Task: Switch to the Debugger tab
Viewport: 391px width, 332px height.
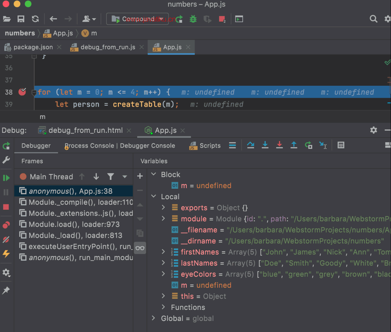Action: tap(36, 146)
